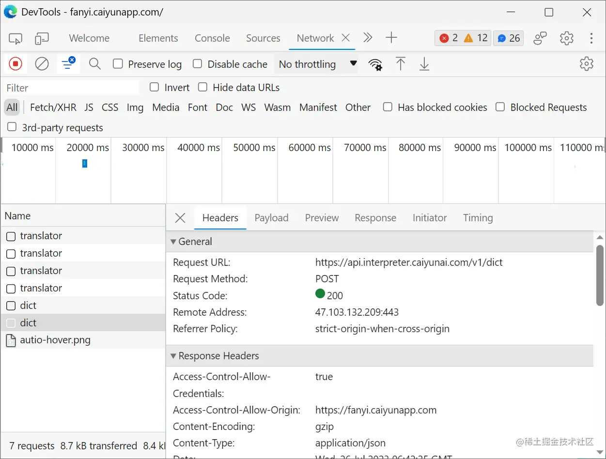Add a new tool with plus icon
The width and height of the screenshot is (606, 459).
391,38
